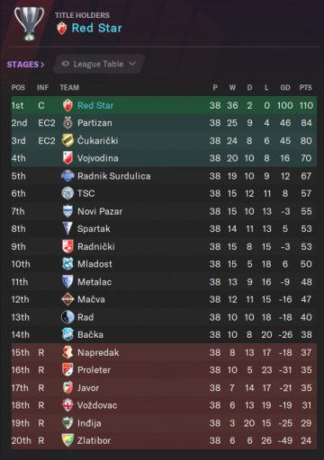Click TSC round club badge
The height and width of the screenshot is (460, 324).
(67, 193)
